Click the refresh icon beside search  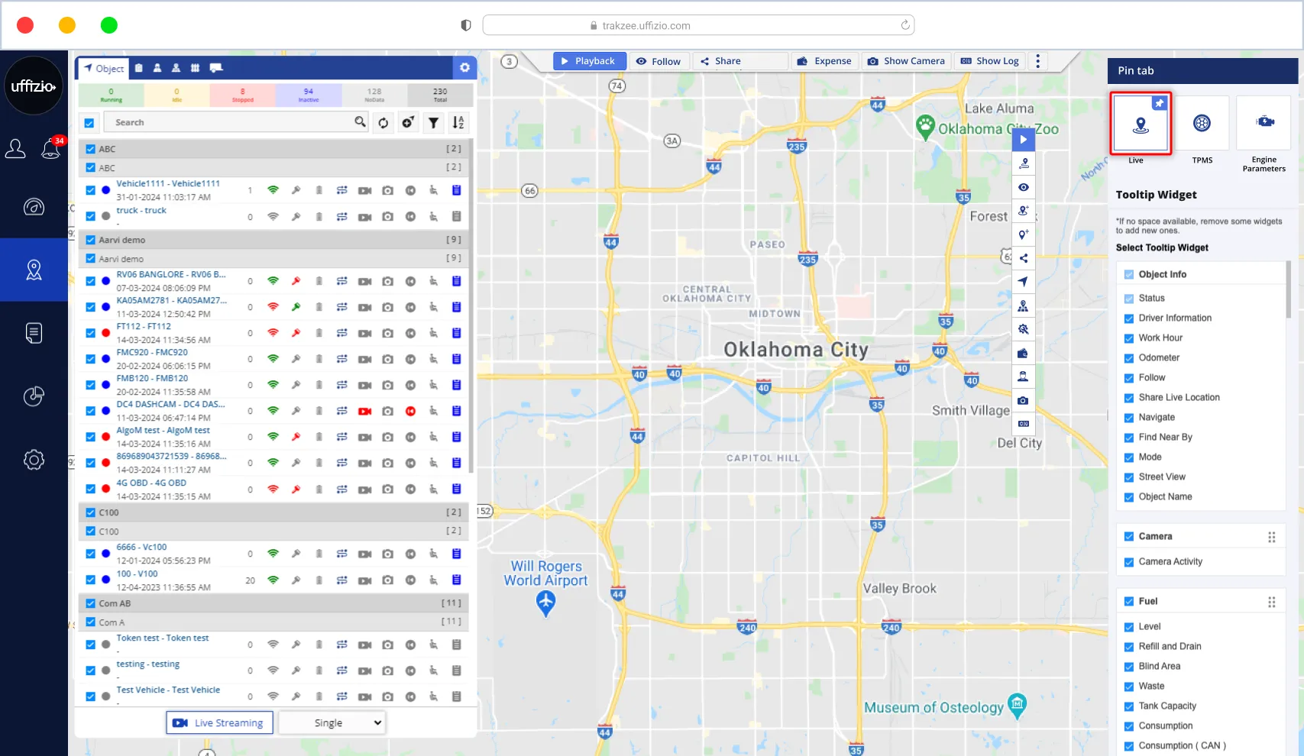[383, 123]
